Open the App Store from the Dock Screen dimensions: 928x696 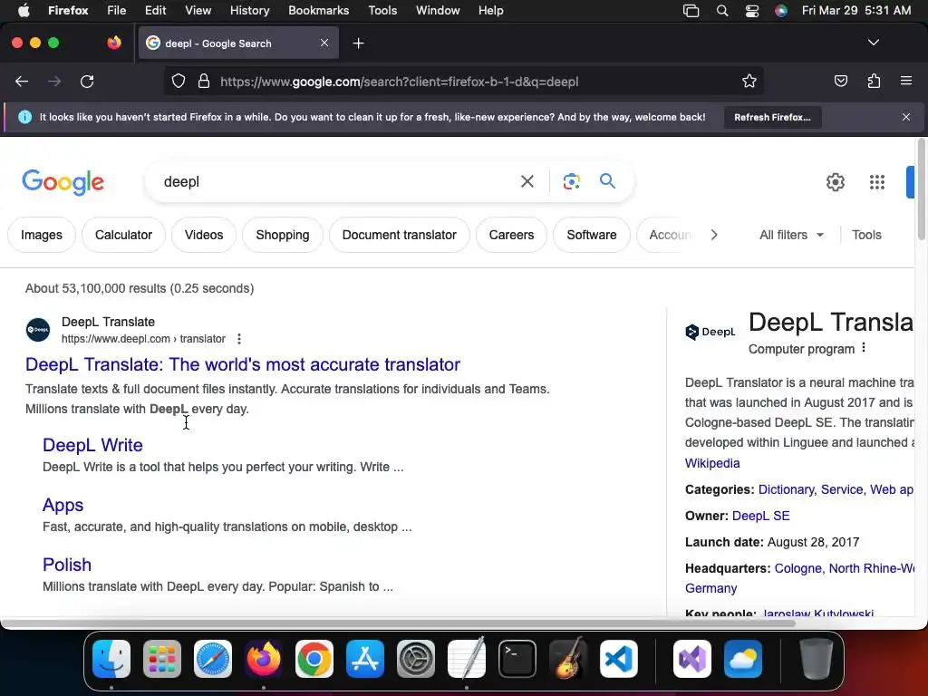365,659
